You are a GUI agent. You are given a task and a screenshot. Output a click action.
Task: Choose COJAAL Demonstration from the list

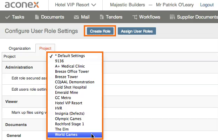point(75,82)
